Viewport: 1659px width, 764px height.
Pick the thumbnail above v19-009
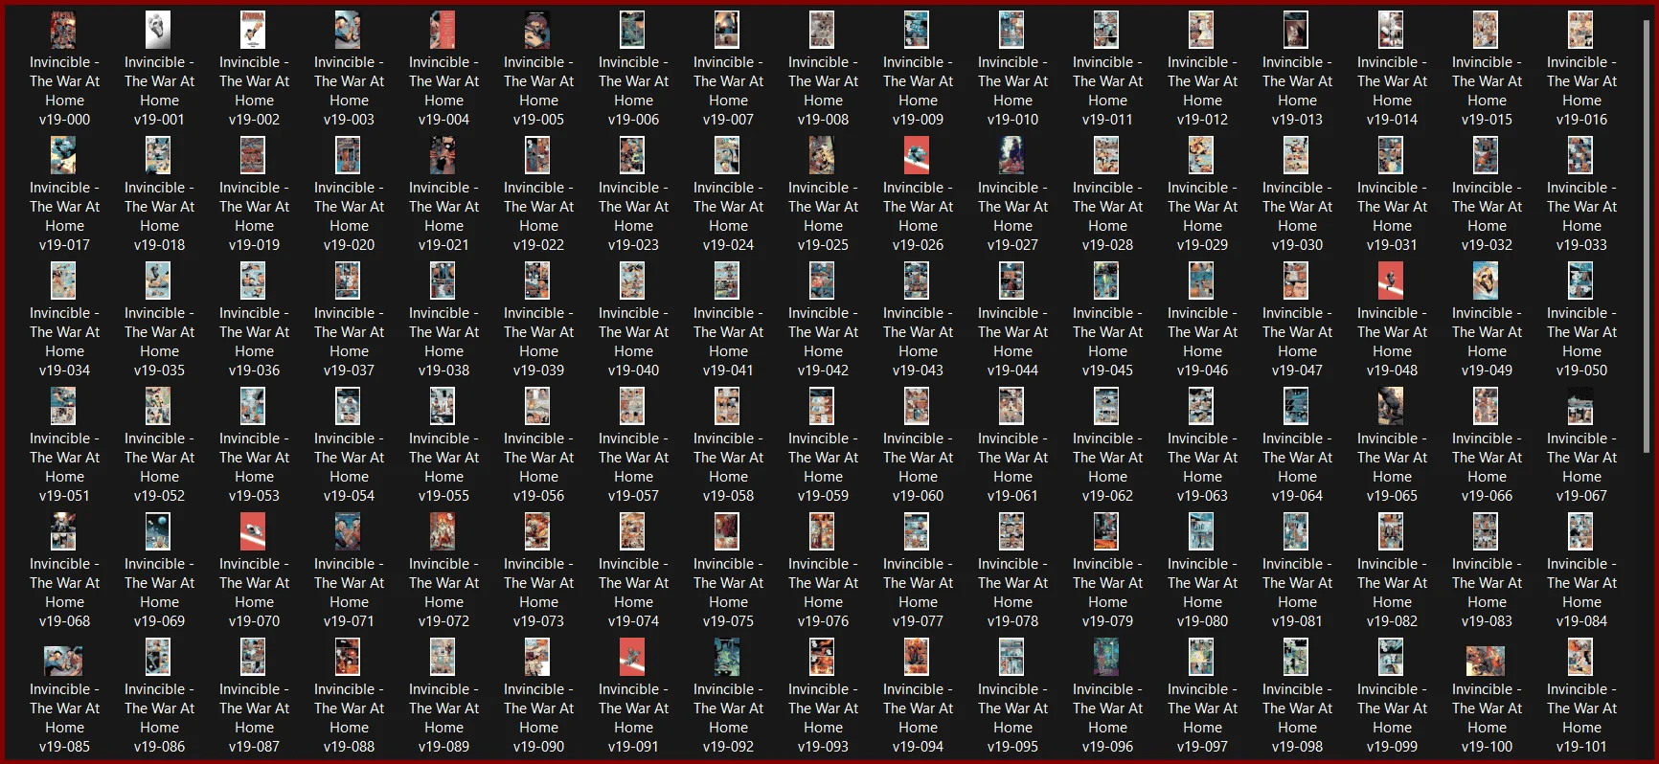coord(918,31)
